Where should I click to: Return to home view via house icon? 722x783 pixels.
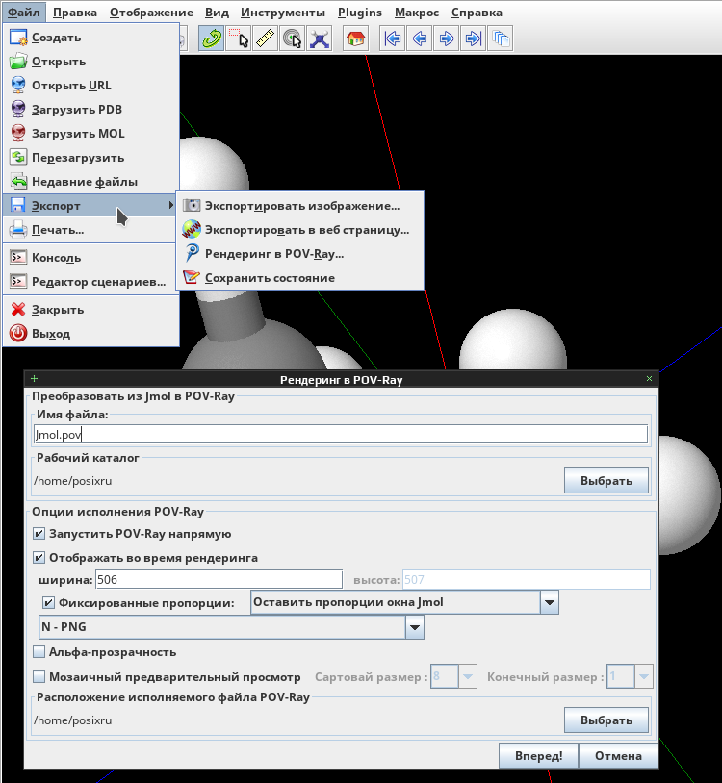(356, 38)
